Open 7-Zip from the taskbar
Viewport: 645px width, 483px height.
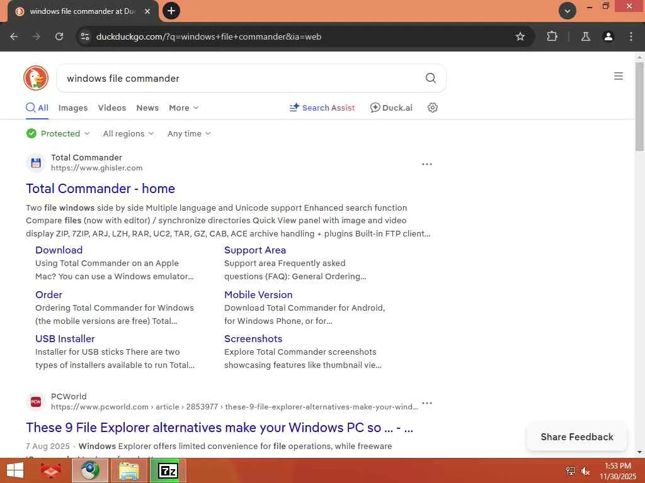[168, 470]
